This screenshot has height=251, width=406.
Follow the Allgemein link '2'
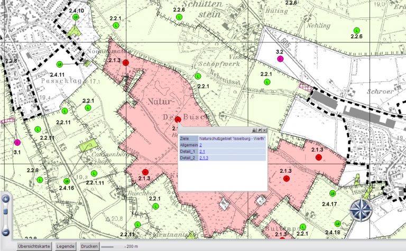coord(201,145)
